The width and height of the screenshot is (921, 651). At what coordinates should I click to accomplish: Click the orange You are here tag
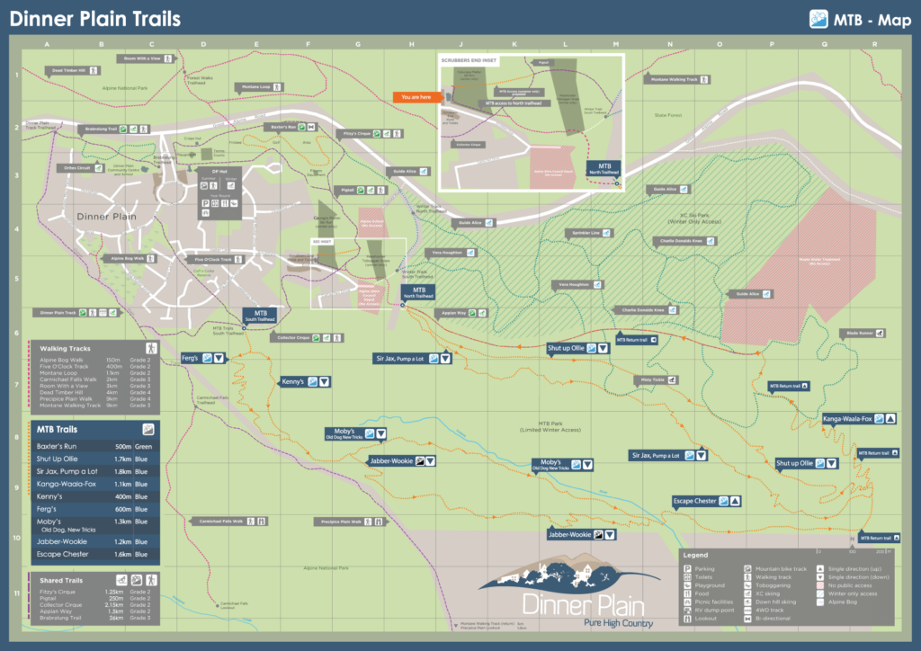pos(414,96)
